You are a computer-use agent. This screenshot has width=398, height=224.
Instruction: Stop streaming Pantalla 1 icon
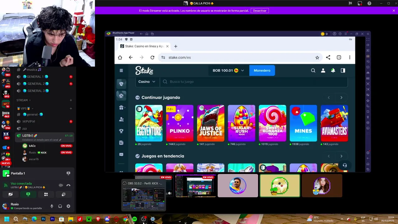coord(68,173)
